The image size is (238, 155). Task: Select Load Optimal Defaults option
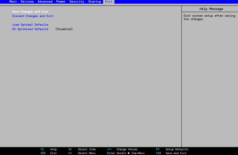30,25
